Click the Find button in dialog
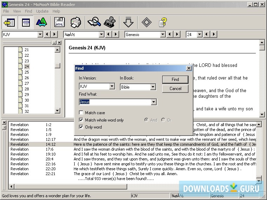The height and width of the screenshot is (200, 267). coord(175,80)
